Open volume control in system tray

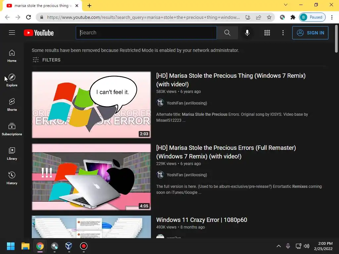tap(307, 246)
